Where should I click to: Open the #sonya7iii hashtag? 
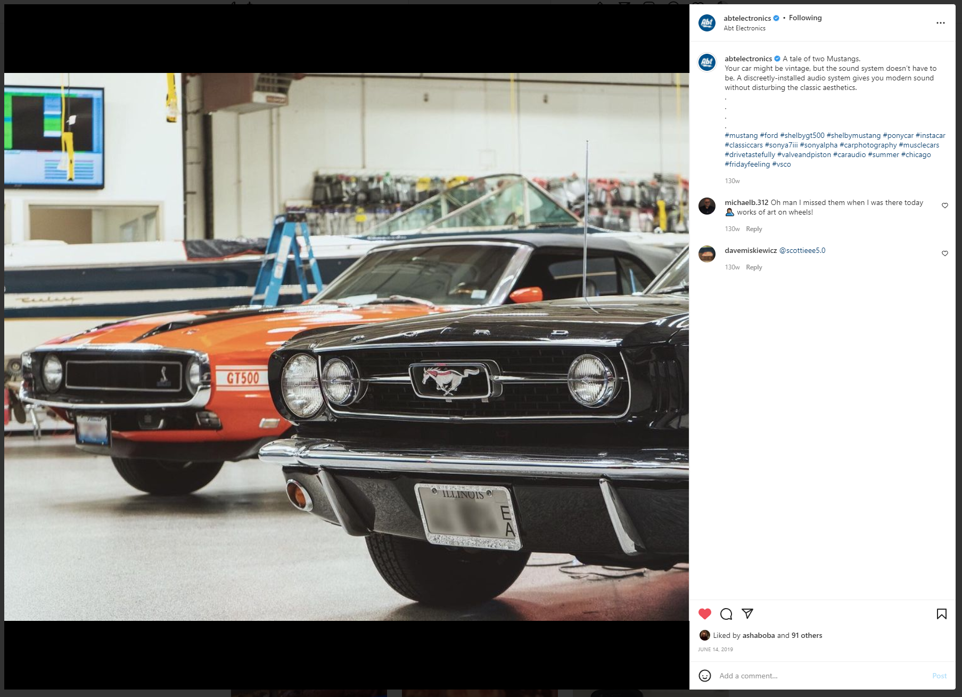coord(781,145)
